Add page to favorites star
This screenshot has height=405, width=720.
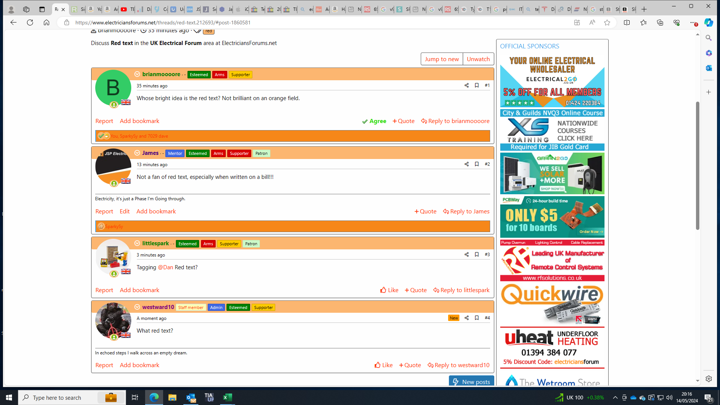click(607, 22)
